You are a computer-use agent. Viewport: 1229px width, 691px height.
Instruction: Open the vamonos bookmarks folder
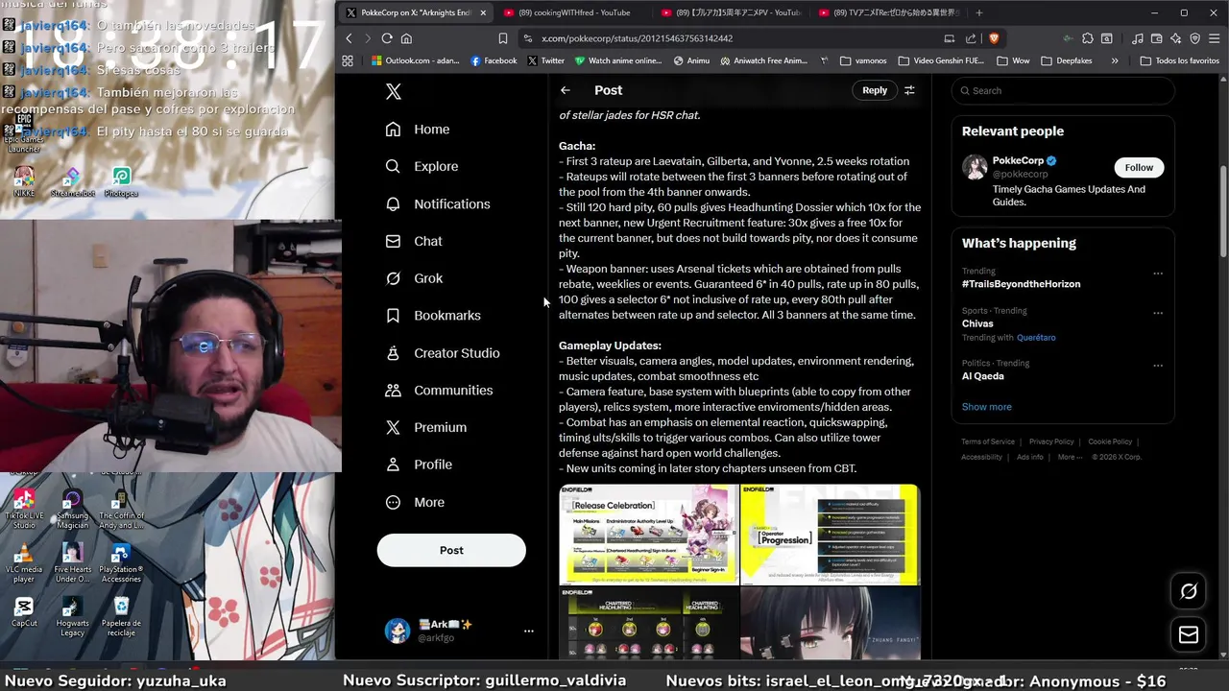(x=863, y=60)
